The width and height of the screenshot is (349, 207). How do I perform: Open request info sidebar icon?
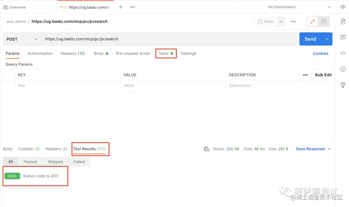(x=343, y=69)
